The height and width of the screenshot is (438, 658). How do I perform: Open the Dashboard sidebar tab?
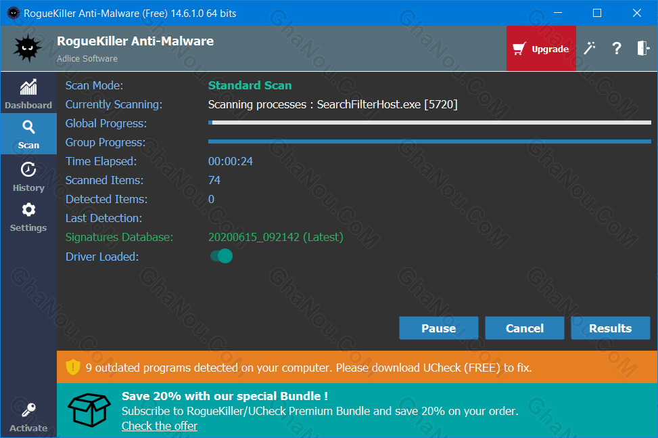(x=28, y=93)
